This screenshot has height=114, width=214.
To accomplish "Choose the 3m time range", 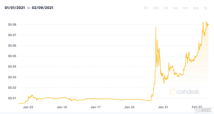I will pos(196,8).
